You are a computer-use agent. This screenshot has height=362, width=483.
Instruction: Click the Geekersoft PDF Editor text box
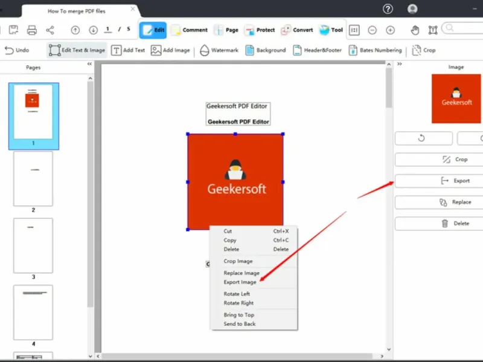[x=238, y=114]
